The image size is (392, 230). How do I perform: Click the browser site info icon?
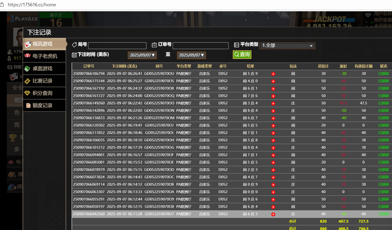(x=2, y=5)
